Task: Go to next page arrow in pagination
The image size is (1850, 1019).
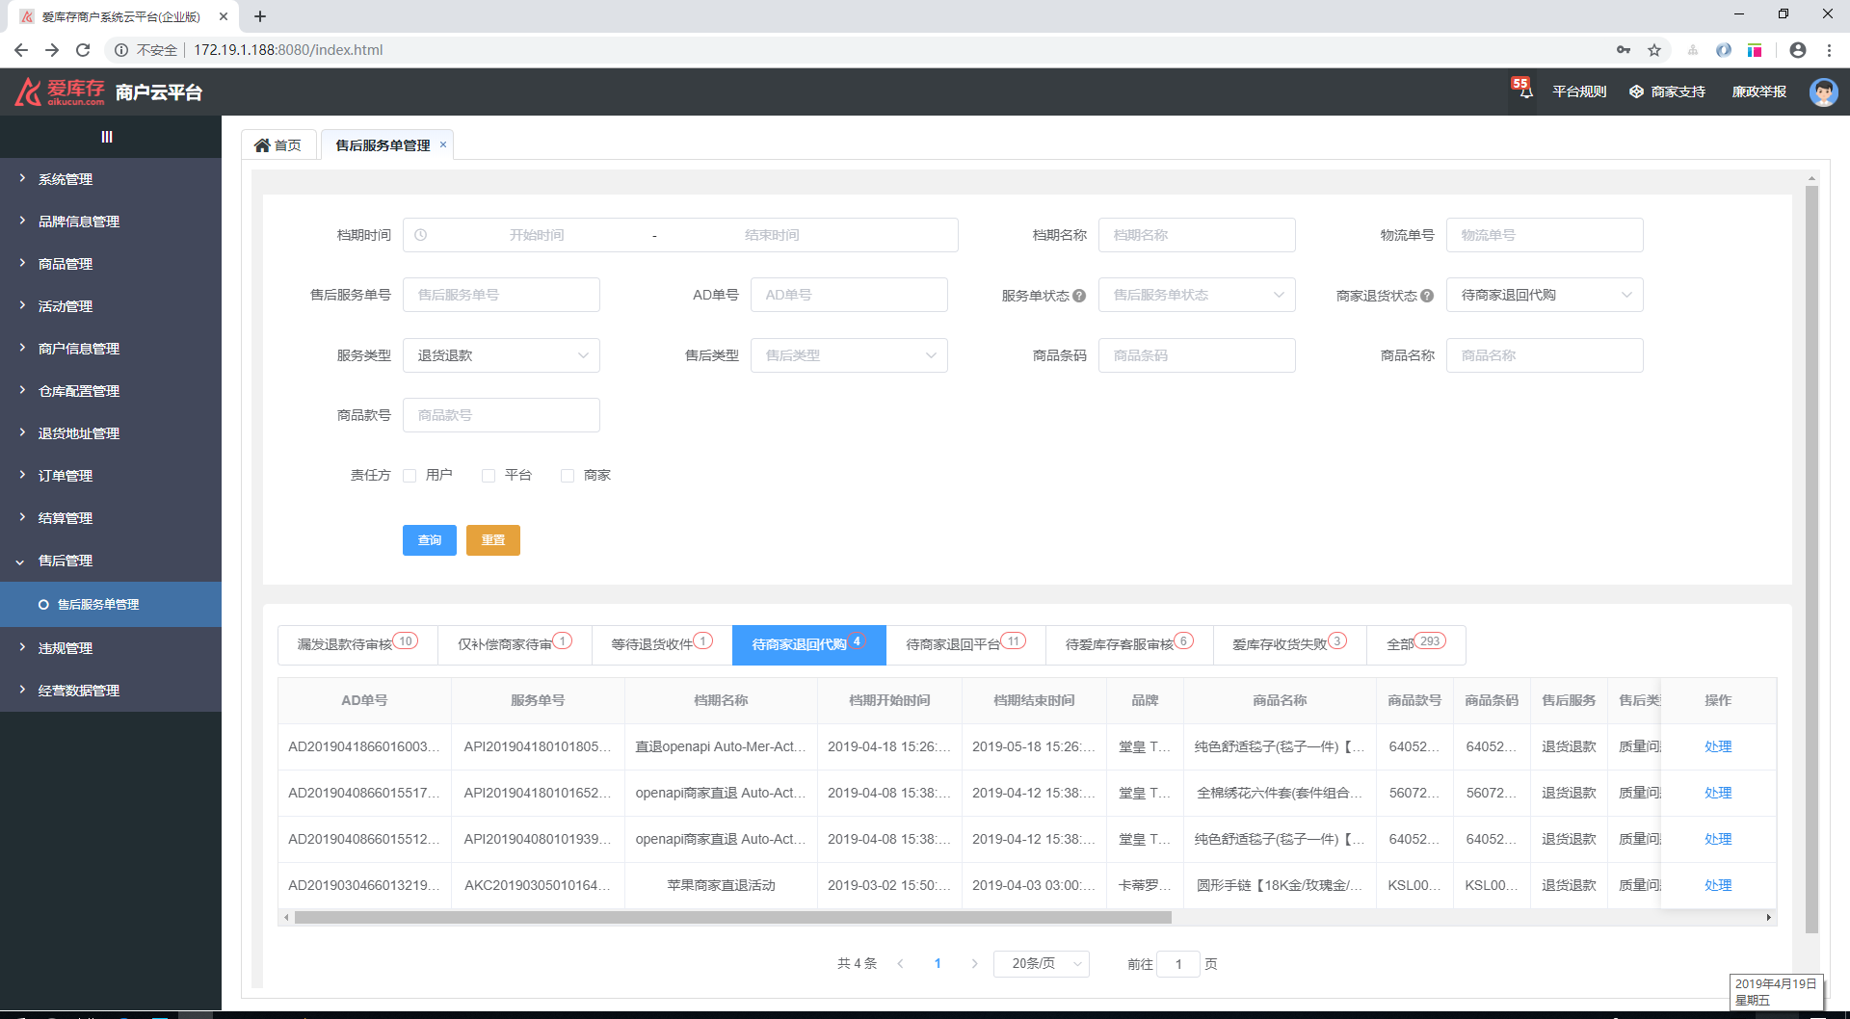Action: tap(975, 963)
